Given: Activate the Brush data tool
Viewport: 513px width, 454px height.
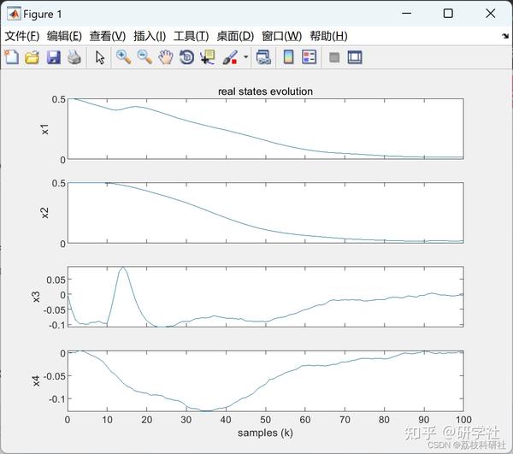Looking at the screenshot, I should point(230,57).
